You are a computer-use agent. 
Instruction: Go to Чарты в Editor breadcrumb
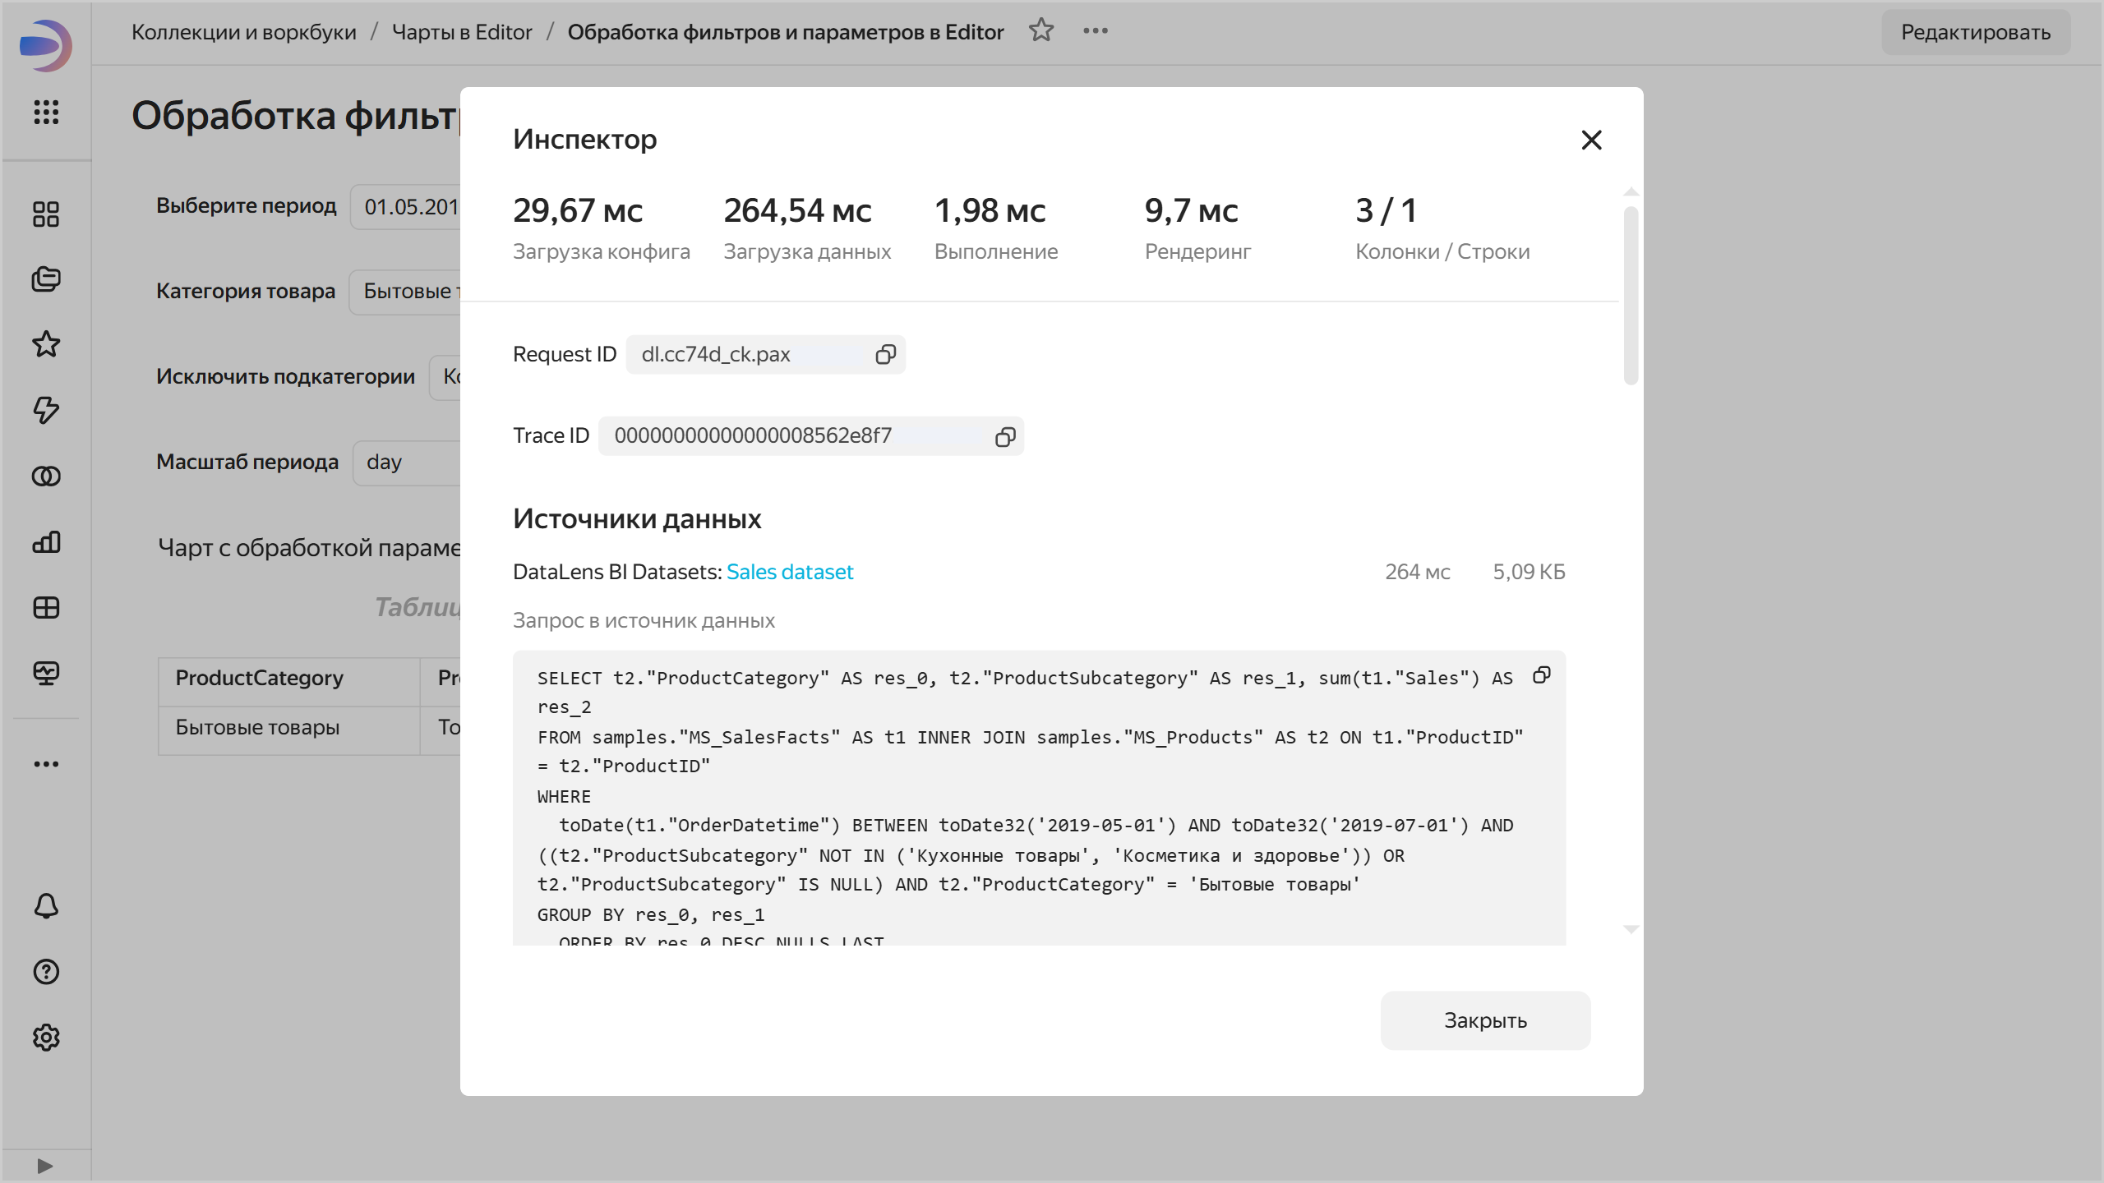click(462, 32)
